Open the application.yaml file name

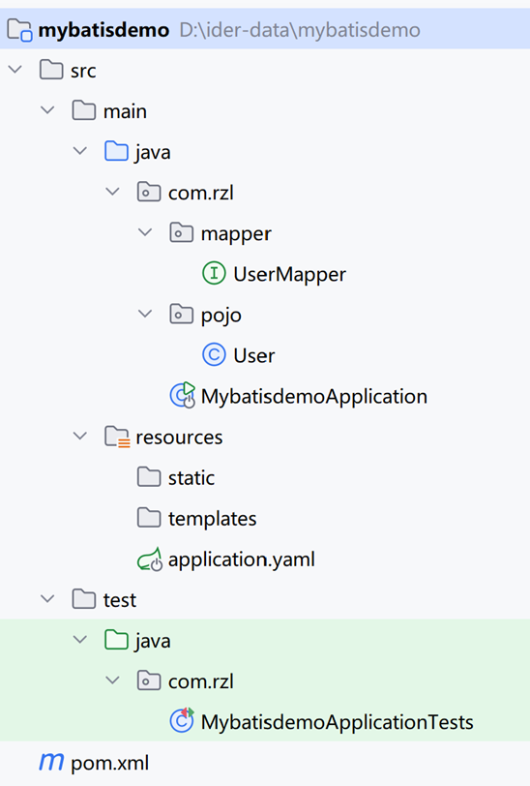pyautogui.click(x=242, y=559)
